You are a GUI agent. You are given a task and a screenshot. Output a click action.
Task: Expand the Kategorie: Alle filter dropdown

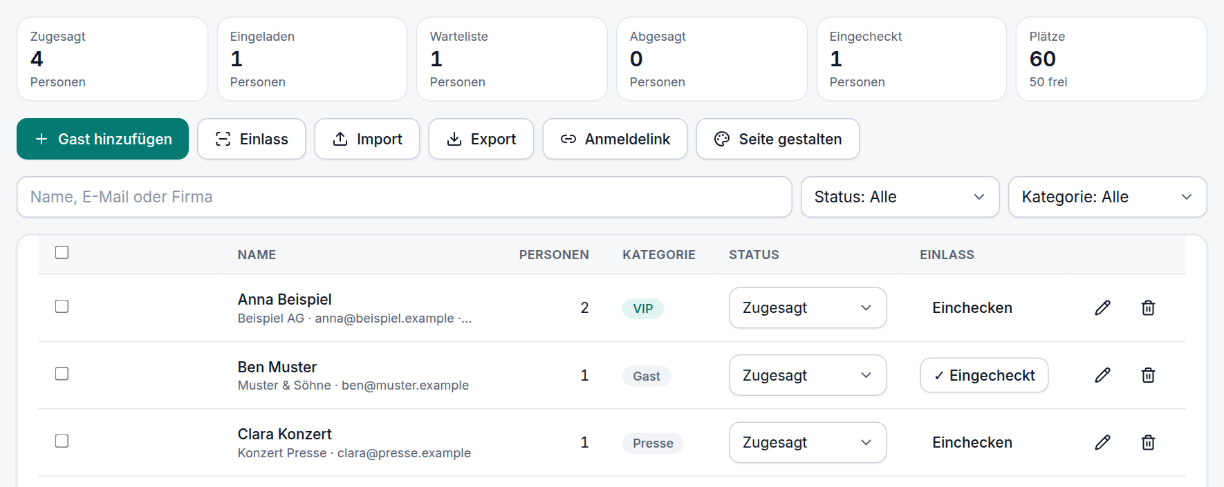click(1107, 197)
